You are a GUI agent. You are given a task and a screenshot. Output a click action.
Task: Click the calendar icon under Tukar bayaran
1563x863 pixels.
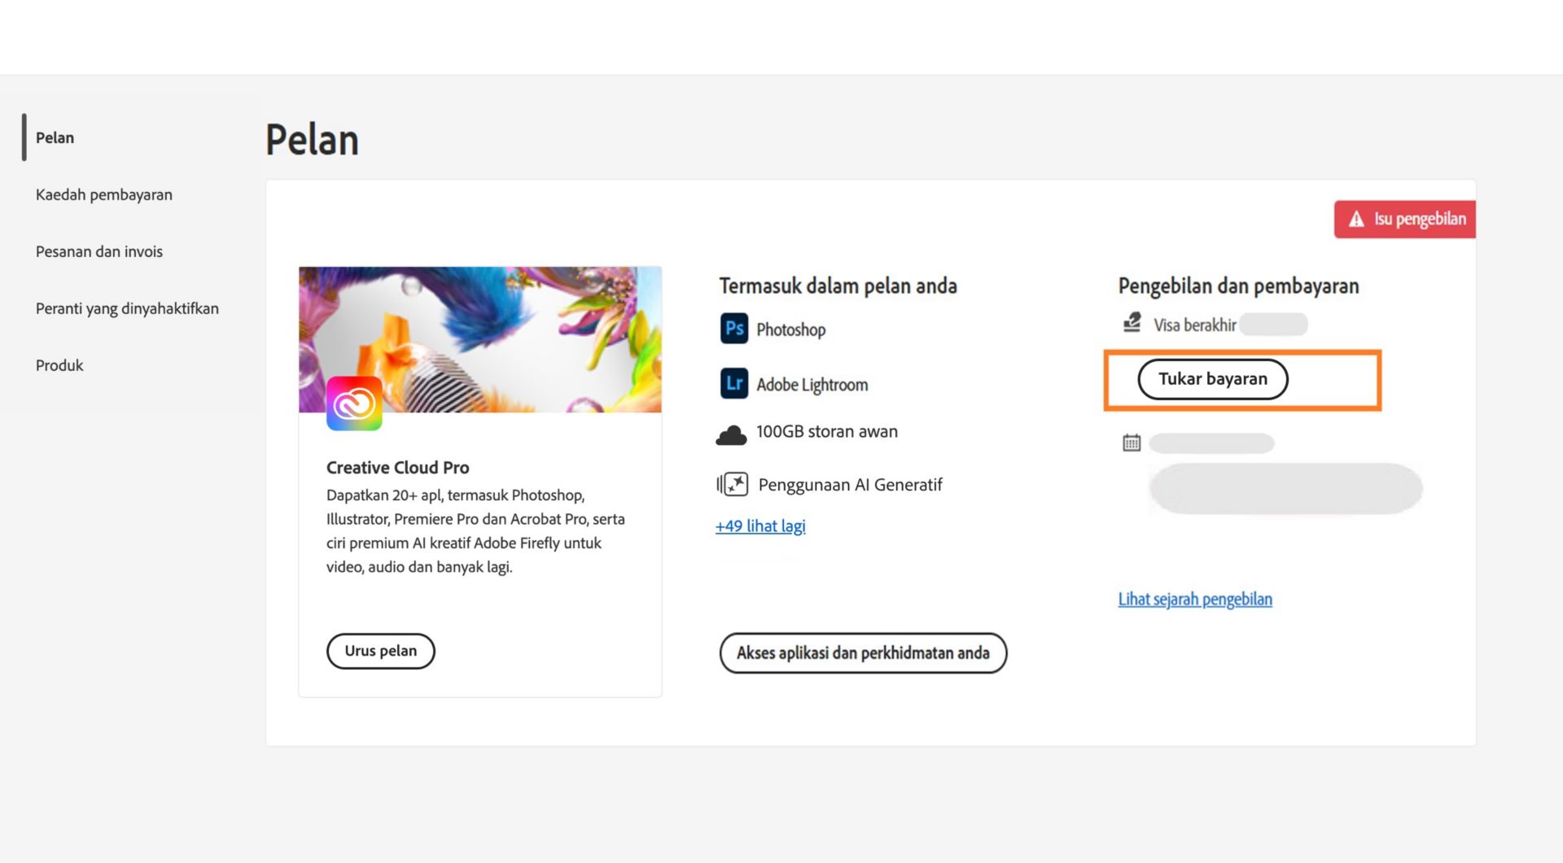(x=1130, y=442)
